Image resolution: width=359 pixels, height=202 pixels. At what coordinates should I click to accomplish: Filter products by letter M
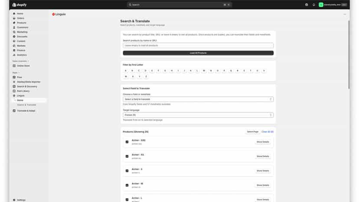pos(204,71)
